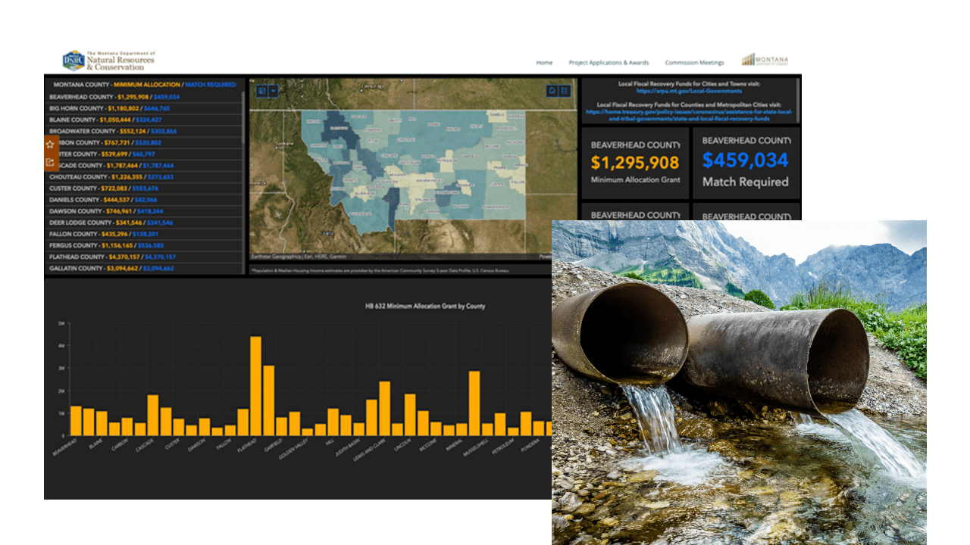Viewport: 970px width, 545px height.
Task: Select the Deer Lodge County row
Action: [x=144, y=223]
